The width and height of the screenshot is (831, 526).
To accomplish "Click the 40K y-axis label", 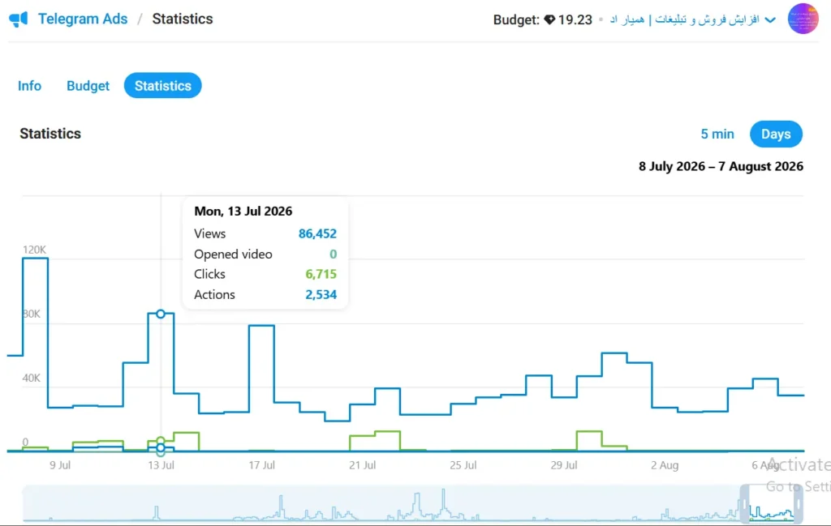I will tap(32, 378).
